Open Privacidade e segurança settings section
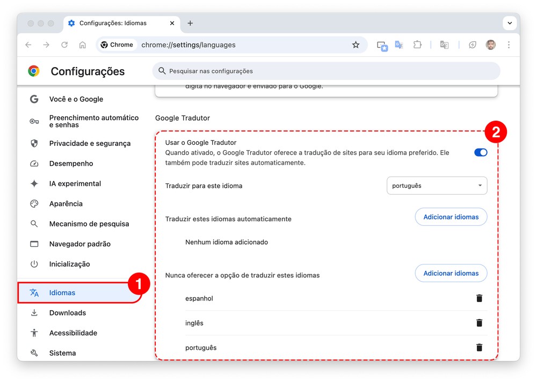Image resolution: width=537 pixels, height=382 pixels. coord(90,143)
